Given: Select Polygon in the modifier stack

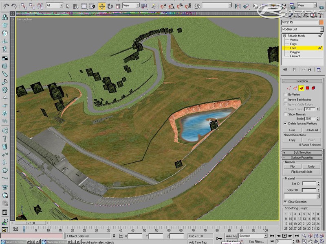Looking at the screenshot, I should (x=295, y=52).
